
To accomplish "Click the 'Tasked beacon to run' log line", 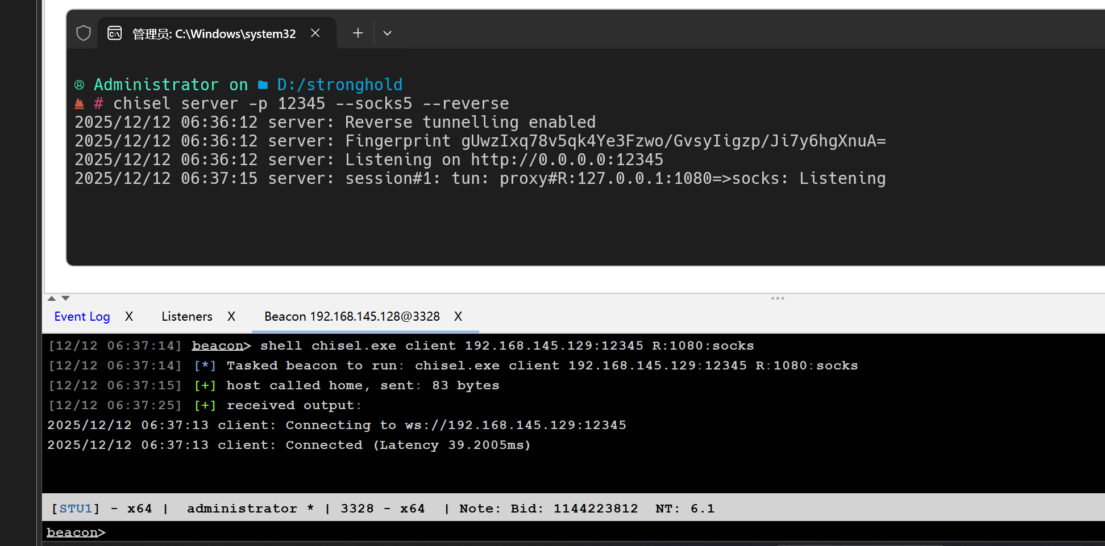I will coord(453,366).
